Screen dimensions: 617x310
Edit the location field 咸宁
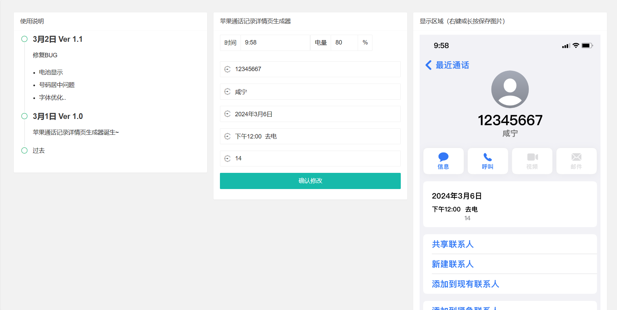coord(310,92)
